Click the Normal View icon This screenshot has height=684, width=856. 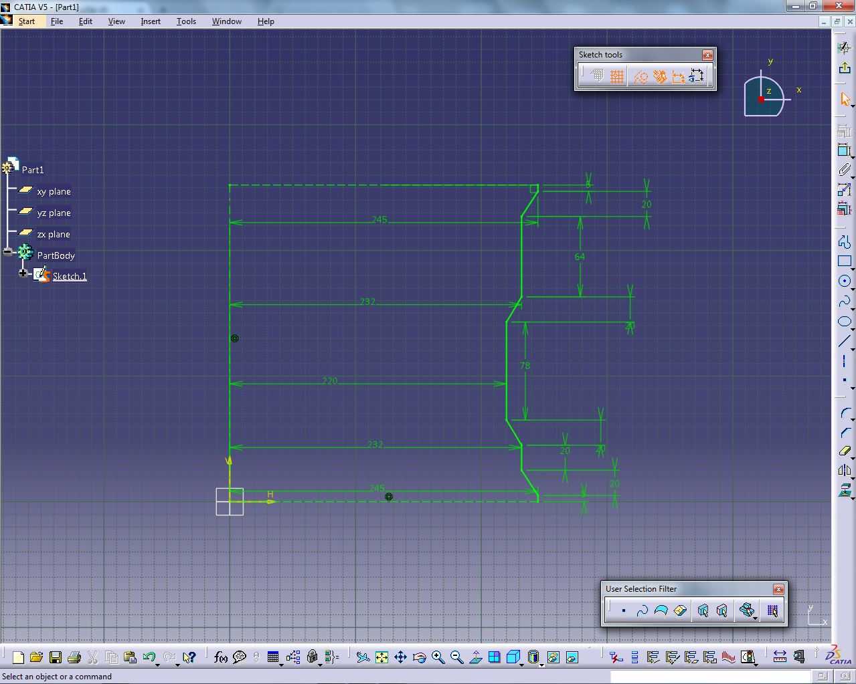475,657
